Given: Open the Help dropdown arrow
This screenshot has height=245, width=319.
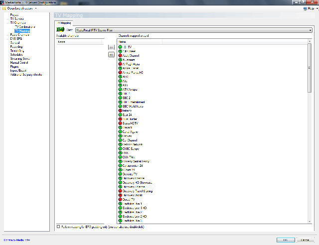Looking at the screenshot, I should (x=317, y=8).
